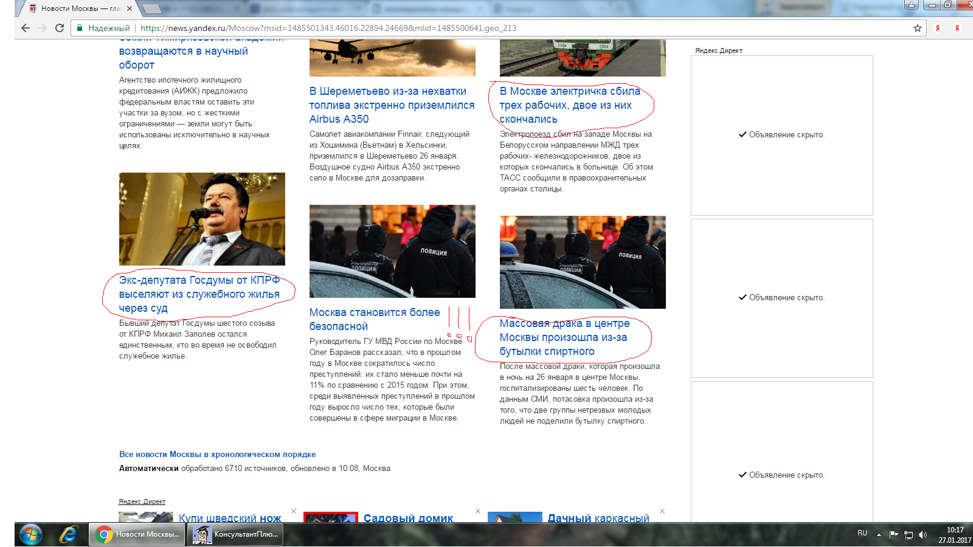Click the green secure padlock icon
This screenshot has width=973, height=547.
80,28
